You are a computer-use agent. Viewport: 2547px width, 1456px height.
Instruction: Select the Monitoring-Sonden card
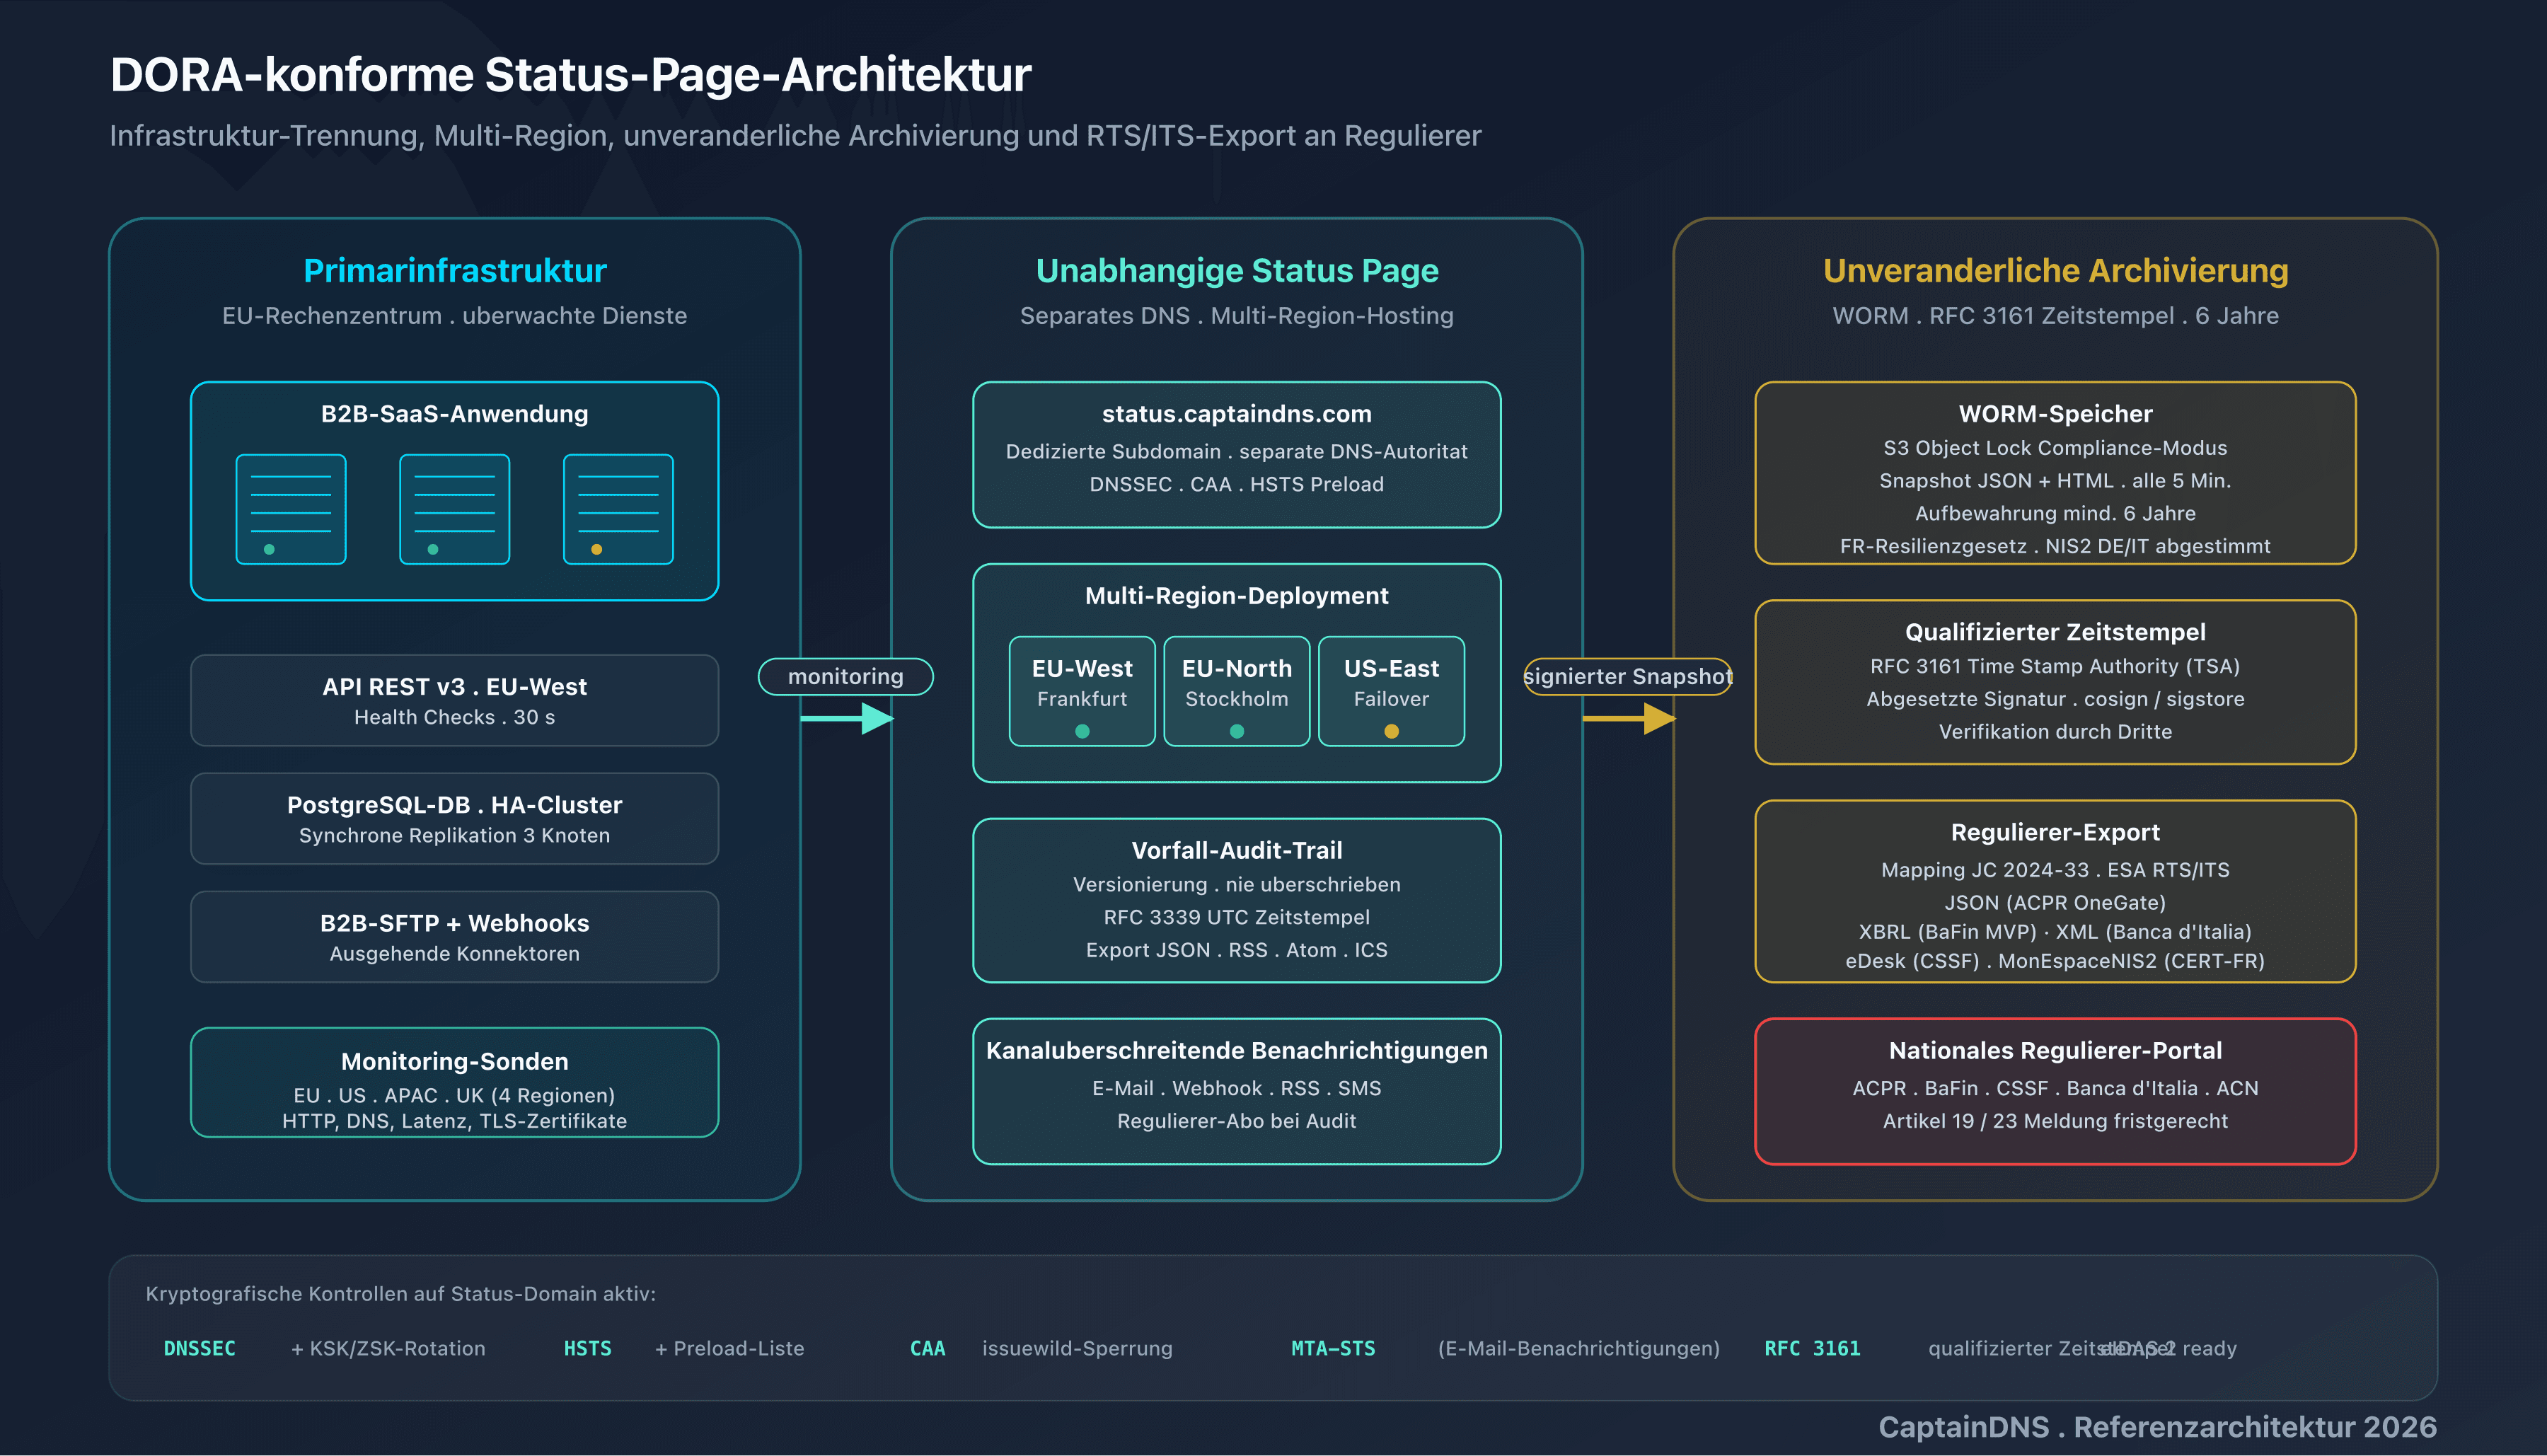tap(455, 1082)
